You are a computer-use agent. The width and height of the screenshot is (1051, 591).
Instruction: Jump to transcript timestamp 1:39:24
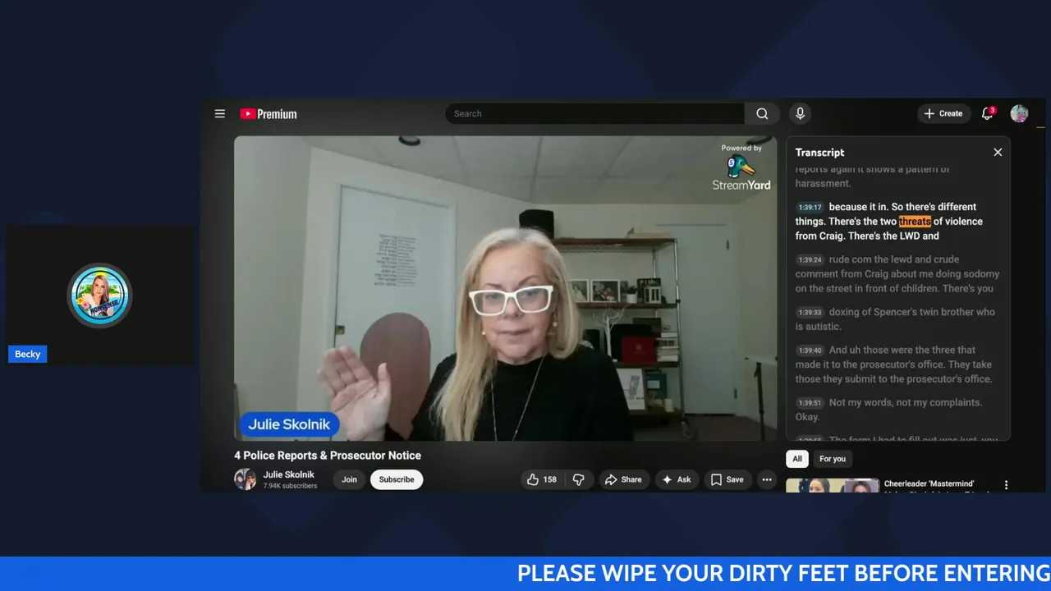810,260
